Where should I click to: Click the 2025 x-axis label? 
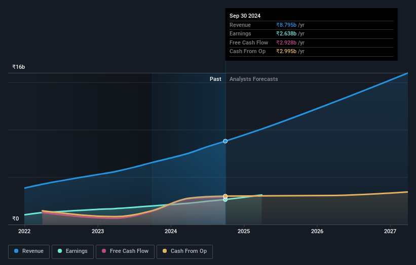pyautogui.click(x=244, y=232)
